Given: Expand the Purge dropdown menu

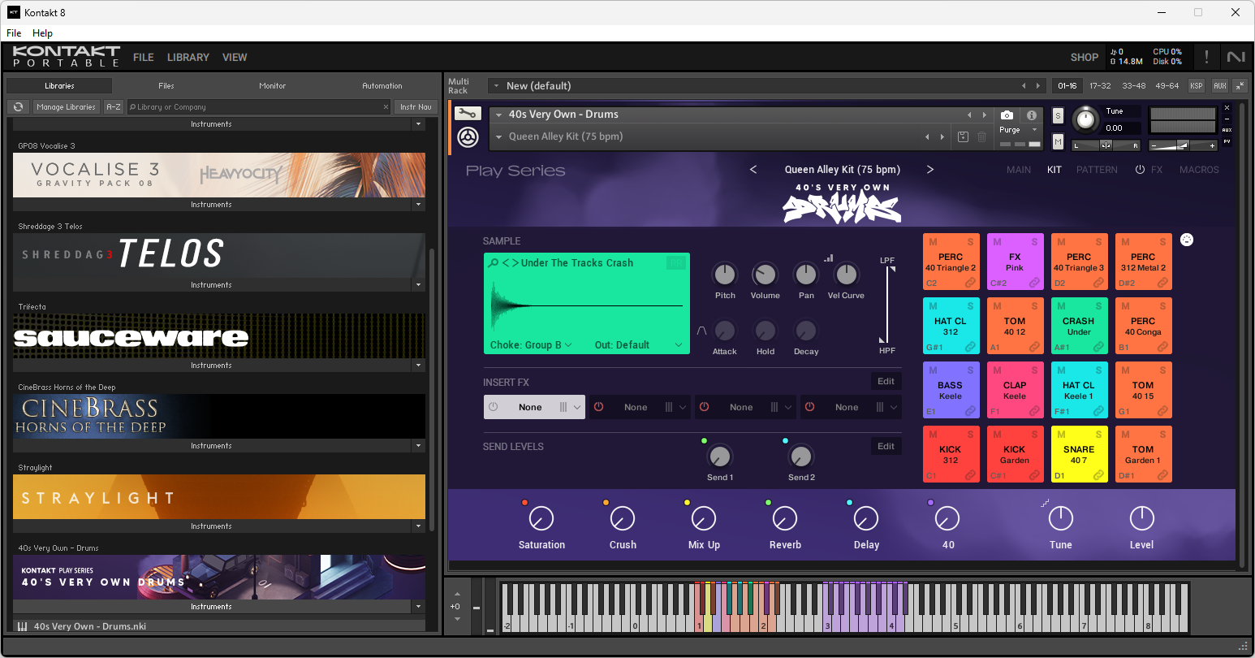Looking at the screenshot, I should (1034, 130).
